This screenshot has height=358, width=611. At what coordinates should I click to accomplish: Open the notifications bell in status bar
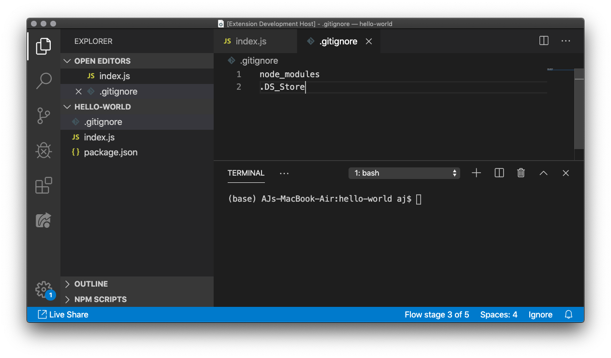click(x=568, y=315)
